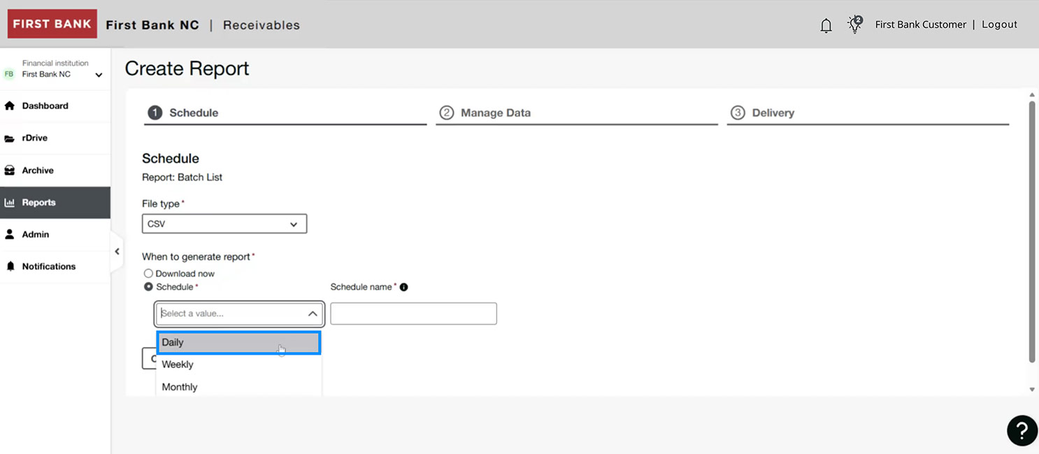Open the help question mark button

pos(1022,430)
